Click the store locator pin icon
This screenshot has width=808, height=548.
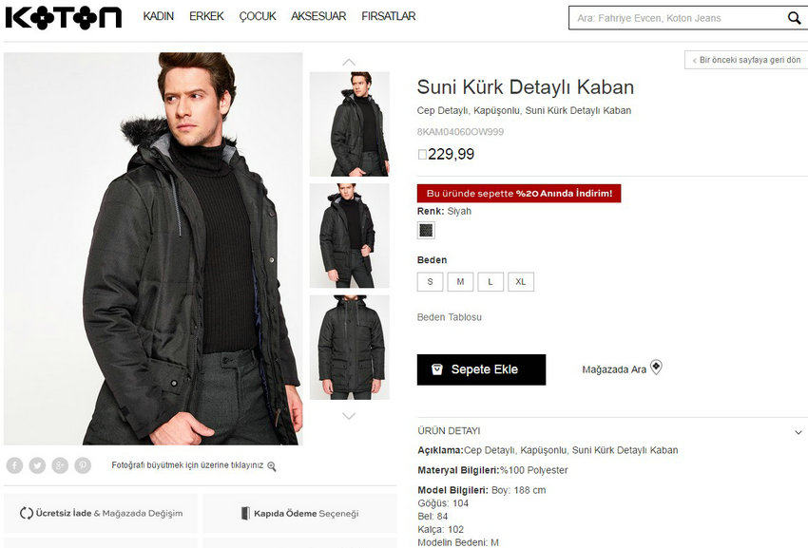(x=656, y=367)
